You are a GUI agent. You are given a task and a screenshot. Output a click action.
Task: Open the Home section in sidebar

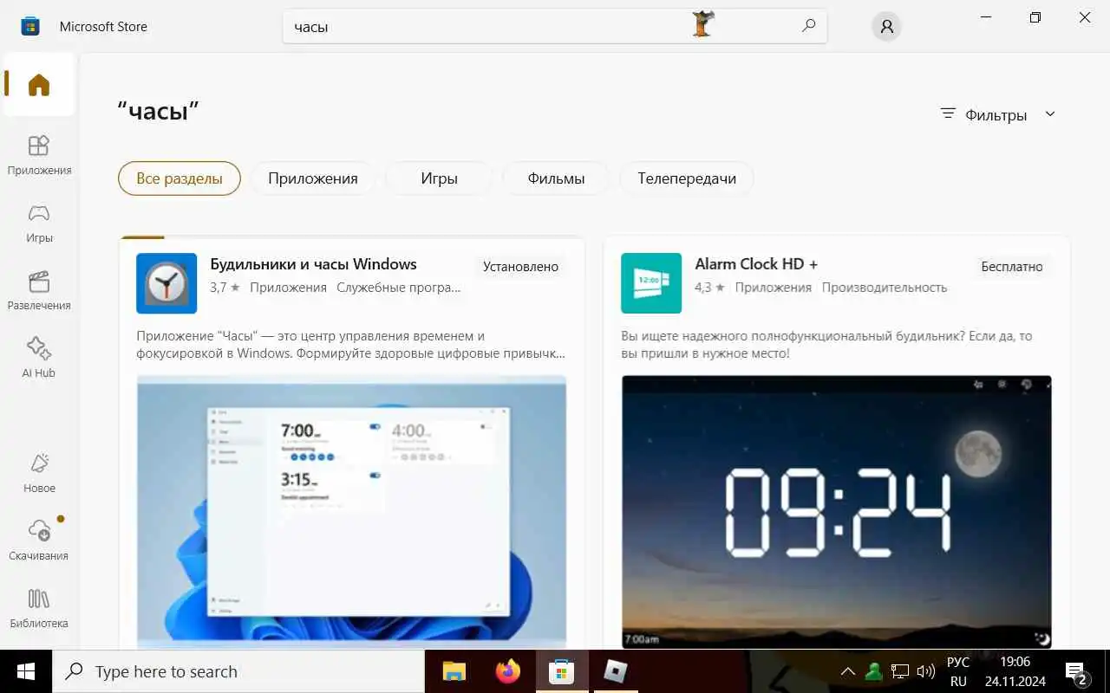click(39, 85)
